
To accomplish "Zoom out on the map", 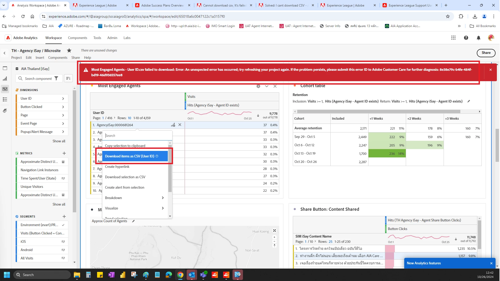I will (275, 241).
